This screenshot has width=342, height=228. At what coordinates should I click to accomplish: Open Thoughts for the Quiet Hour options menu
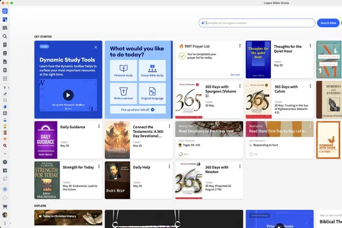pos(310,46)
